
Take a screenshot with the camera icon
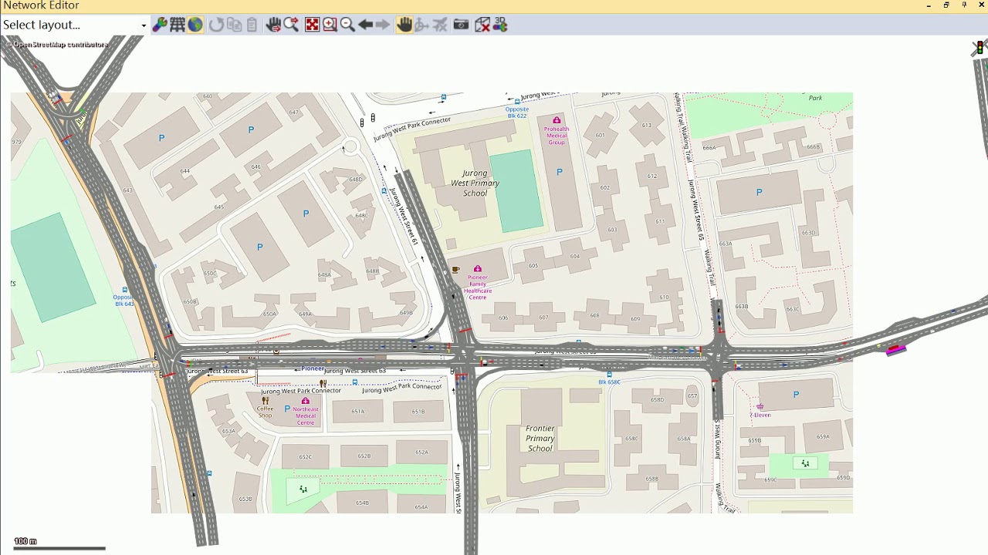click(x=461, y=25)
